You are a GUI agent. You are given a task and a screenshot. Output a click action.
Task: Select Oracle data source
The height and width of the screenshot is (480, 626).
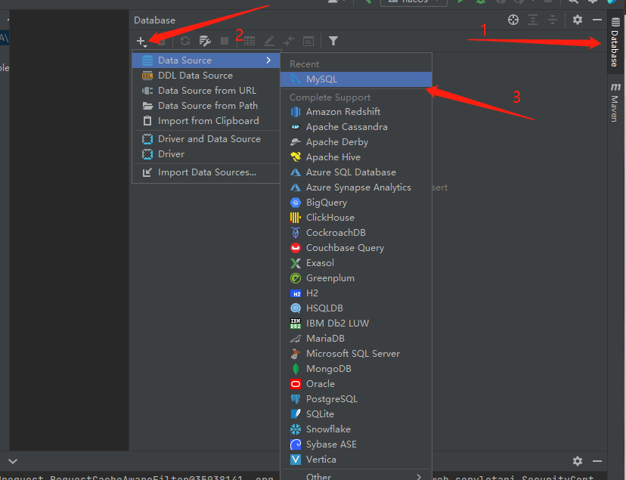coord(356,384)
